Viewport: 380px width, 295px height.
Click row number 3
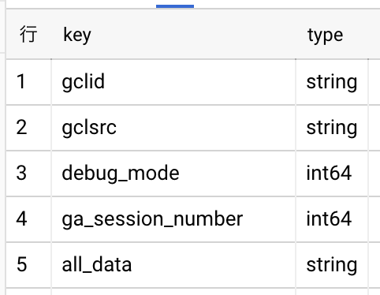pyautogui.click(x=21, y=173)
